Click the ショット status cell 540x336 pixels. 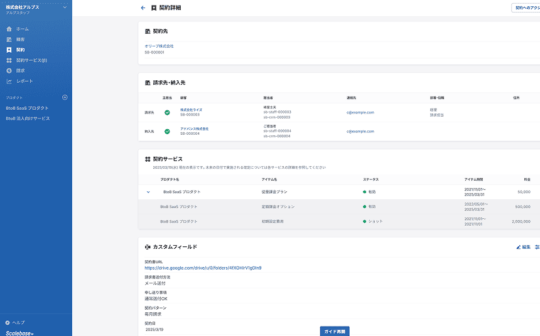coord(372,221)
